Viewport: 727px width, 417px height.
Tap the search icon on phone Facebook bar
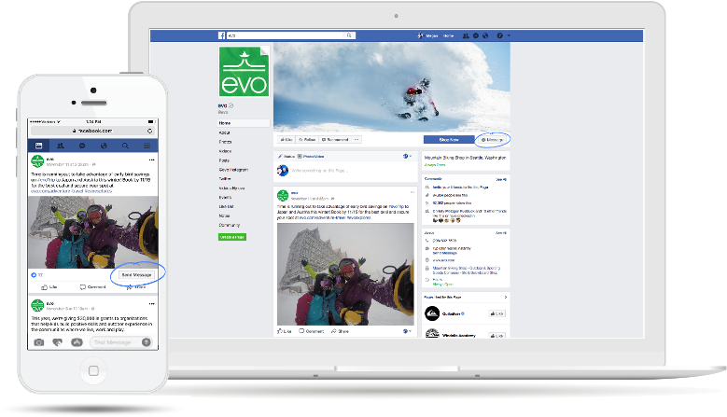click(x=125, y=146)
